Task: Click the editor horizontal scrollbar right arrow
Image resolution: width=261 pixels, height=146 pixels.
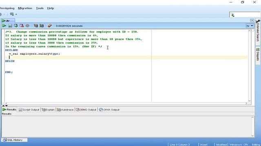Action: click(x=246, y=103)
